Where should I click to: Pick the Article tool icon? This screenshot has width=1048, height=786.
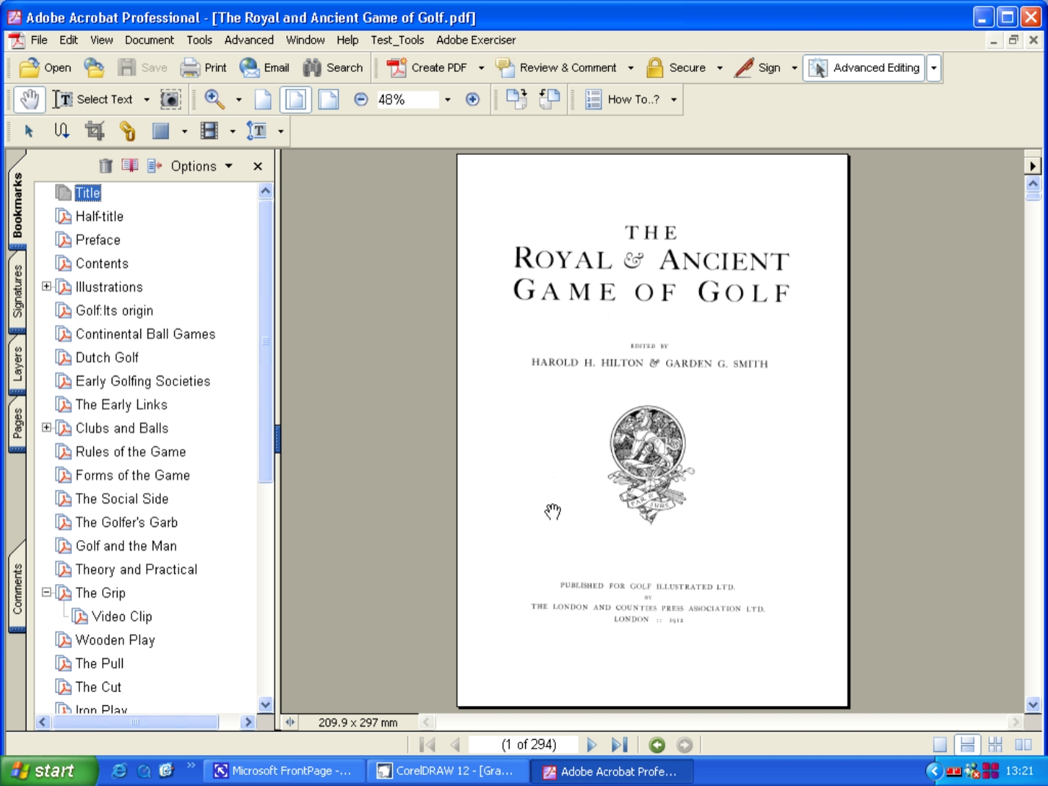point(61,131)
